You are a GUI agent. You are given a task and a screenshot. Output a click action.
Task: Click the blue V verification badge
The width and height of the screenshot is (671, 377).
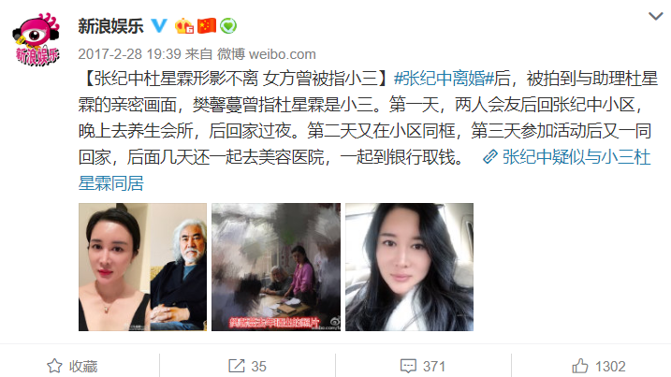tap(159, 25)
